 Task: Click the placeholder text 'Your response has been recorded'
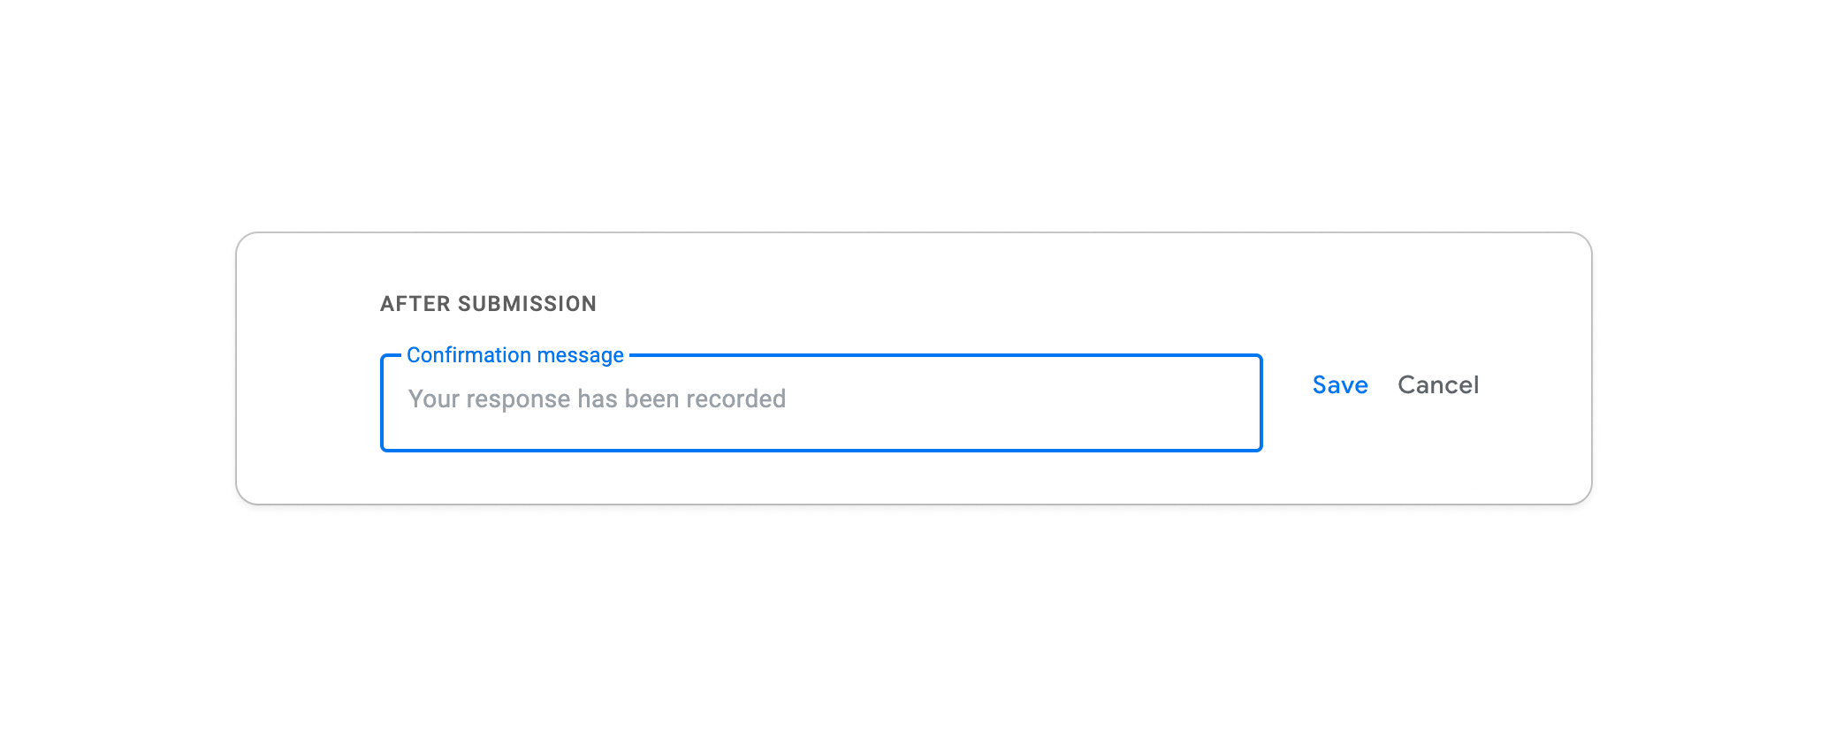(596, 399)
